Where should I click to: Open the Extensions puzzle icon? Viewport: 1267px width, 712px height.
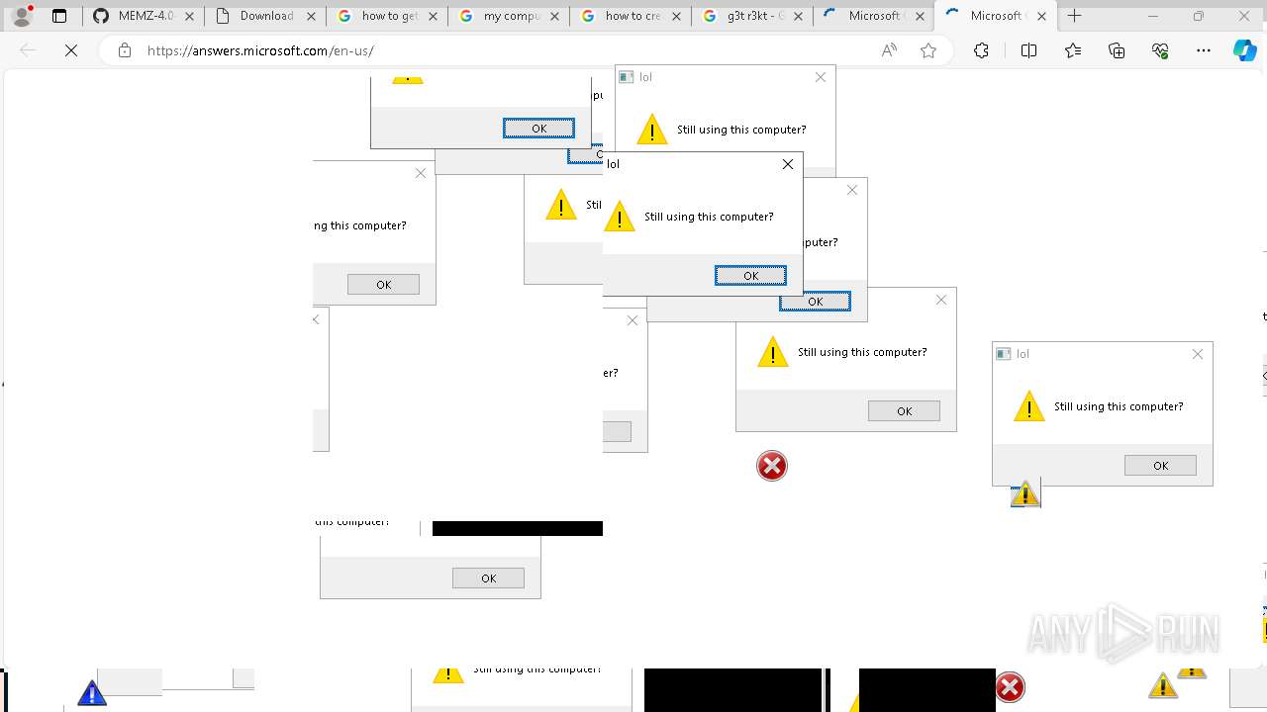point(981,50)
